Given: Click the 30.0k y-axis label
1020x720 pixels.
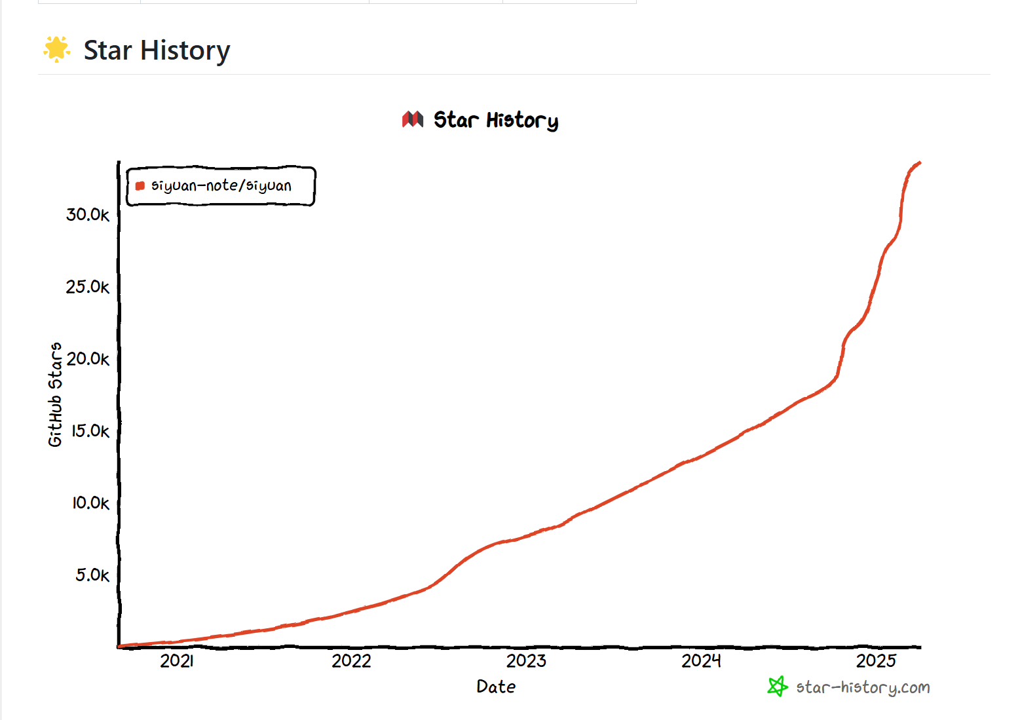Looking at the screenshot, I should pyautogui.click(x=88, y=215).
